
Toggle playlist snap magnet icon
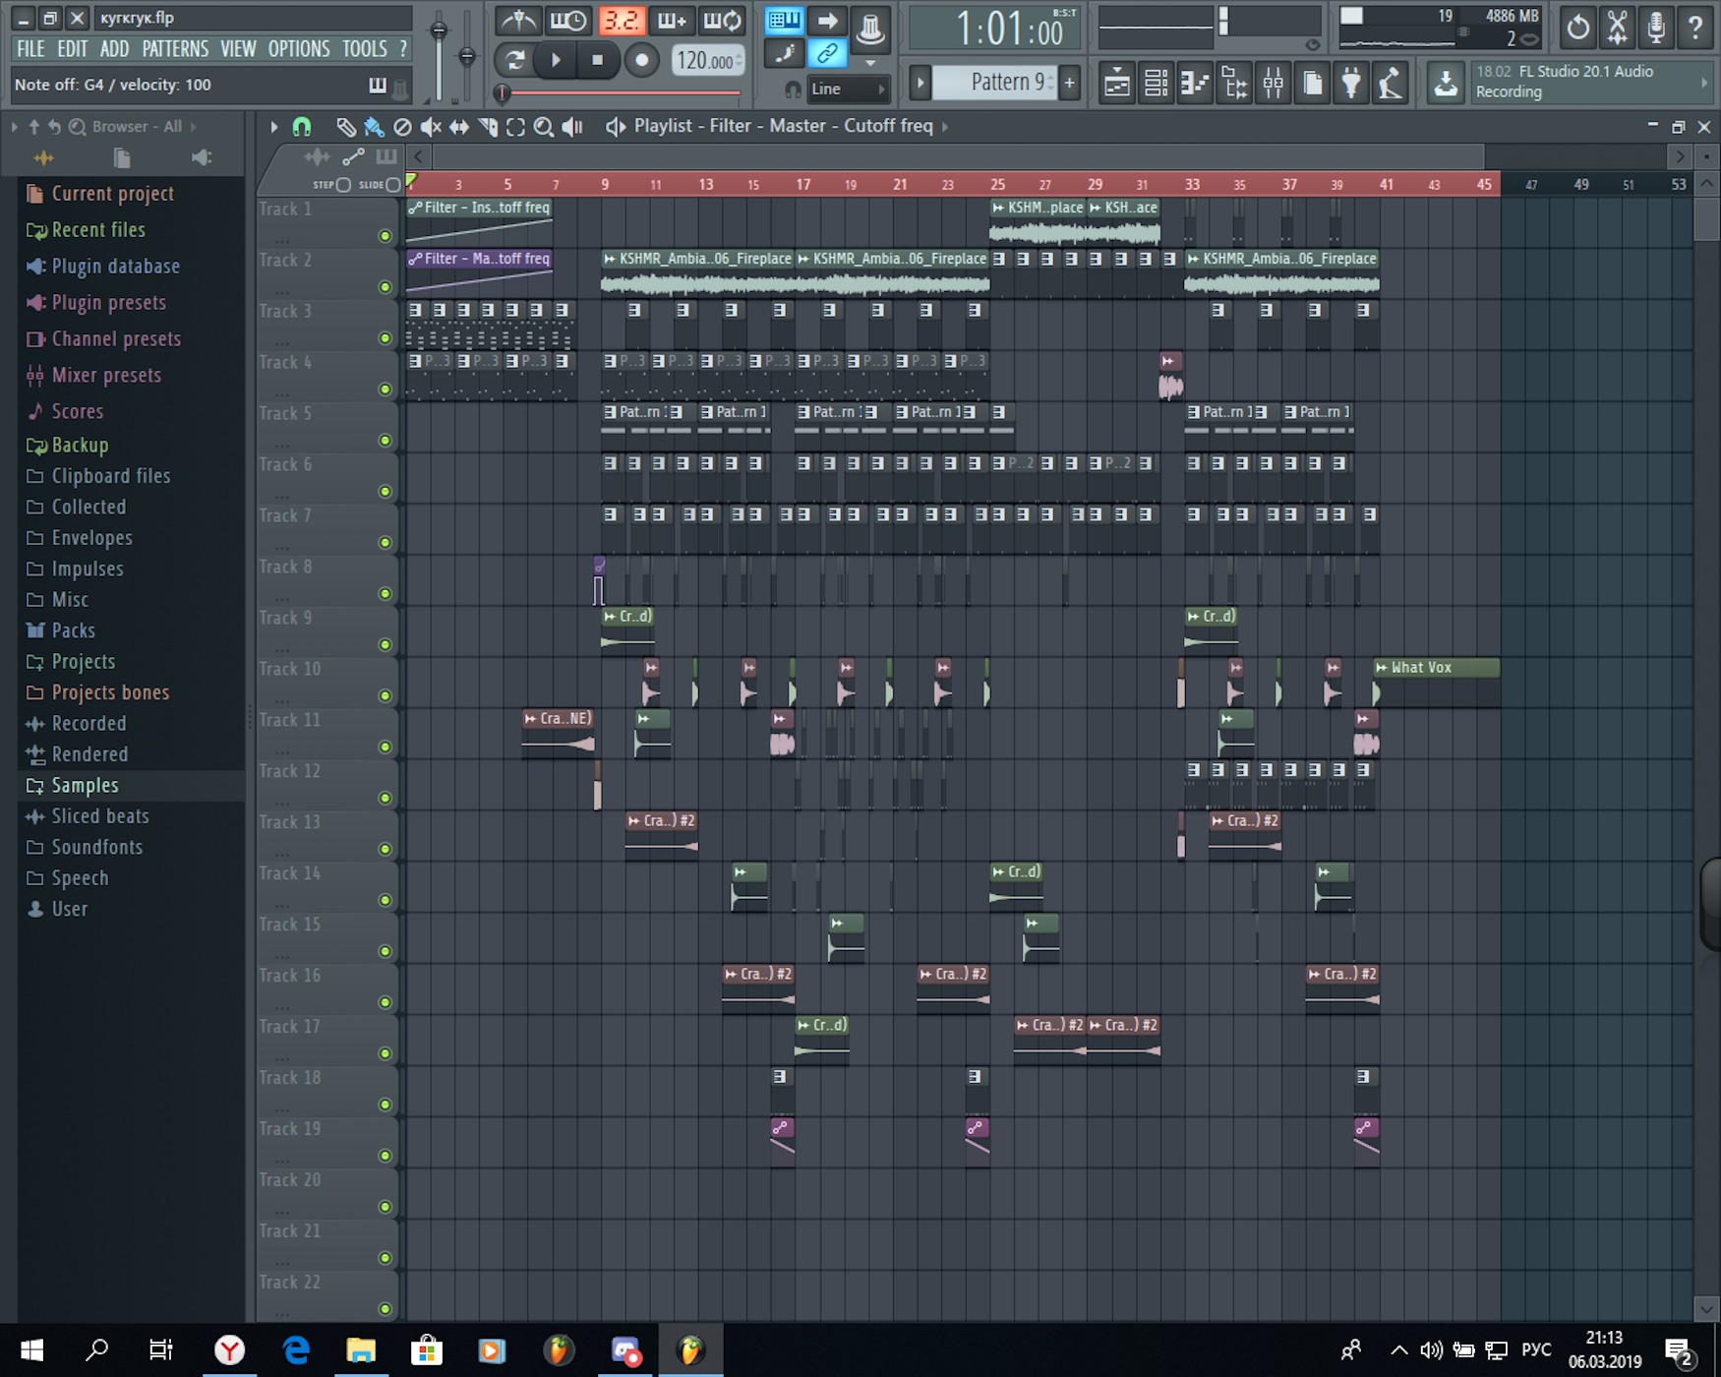pyautogui.click(x=302, y=127)
